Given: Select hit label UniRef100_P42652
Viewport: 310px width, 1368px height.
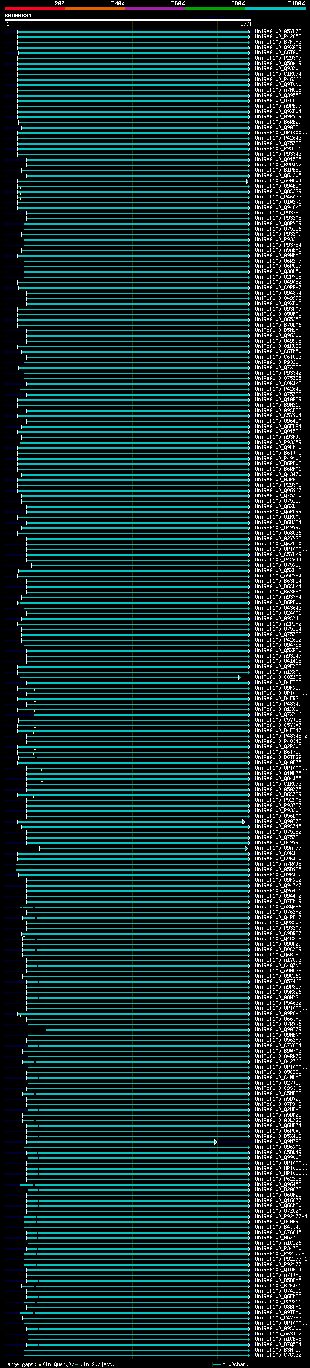Looking at the screenshot, I should [278, 640].
